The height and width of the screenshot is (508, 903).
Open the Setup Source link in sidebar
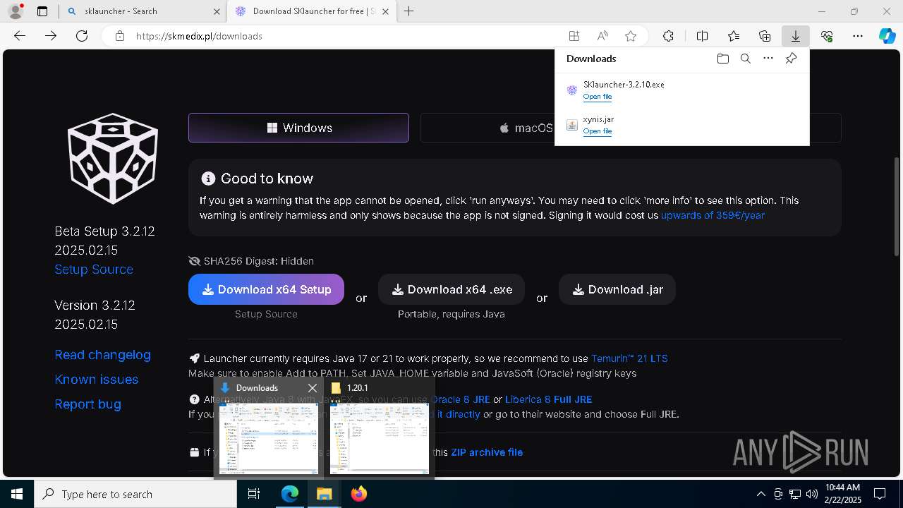point(94,270)
